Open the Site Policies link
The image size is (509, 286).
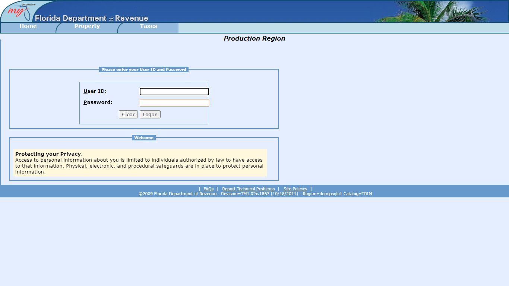[295, 189]
